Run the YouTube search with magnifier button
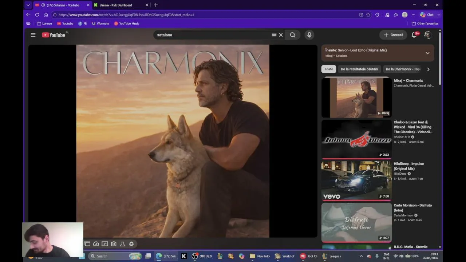Image resolution: width=466 pixels, height=262 pixels. (293, 35)
